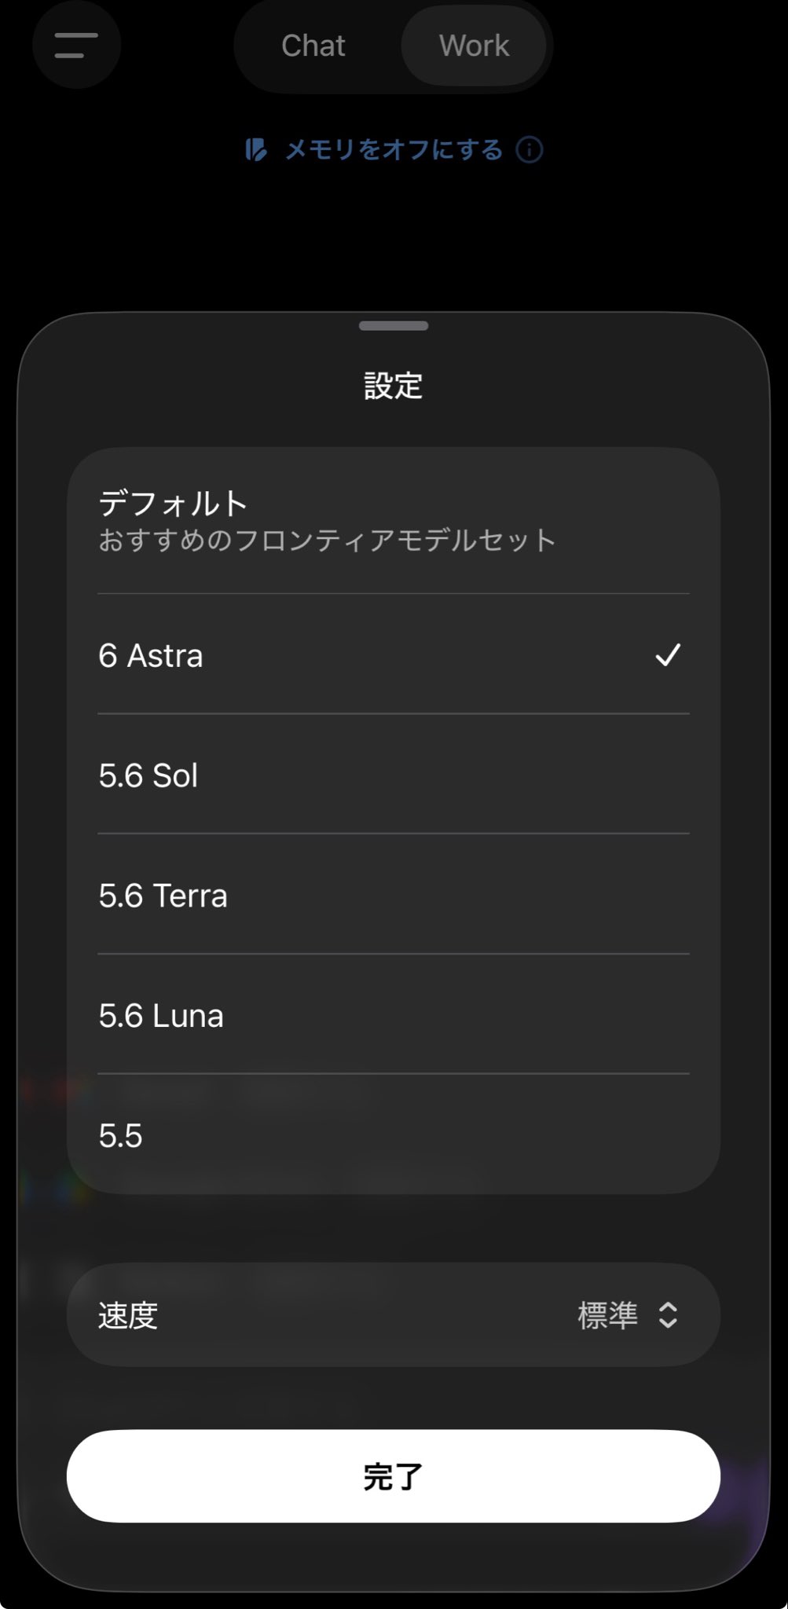The height and width of the screenshot is (1609, 788).
Task: Select the デフォルト model set option
Action: 394,521
